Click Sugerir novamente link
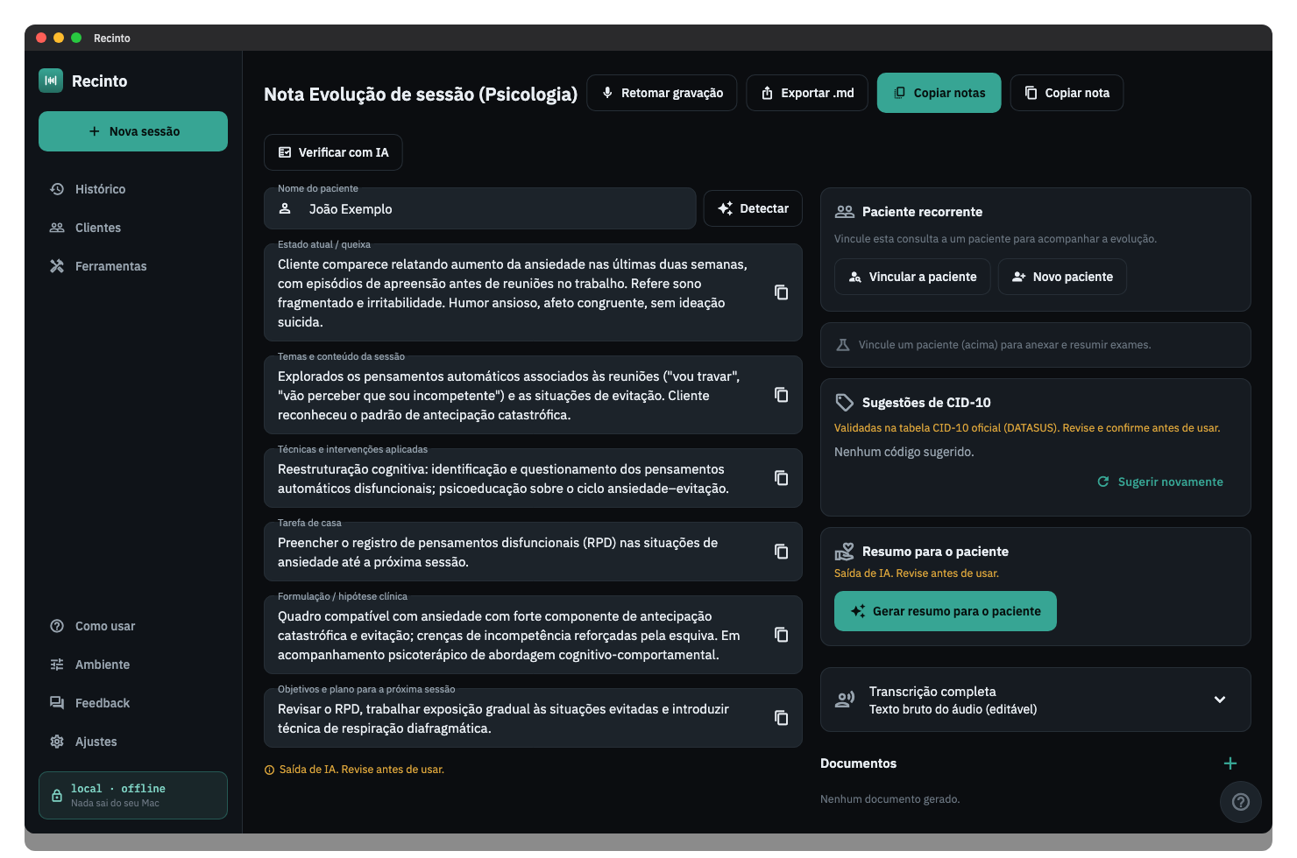The width and height of the screenshot is (1297, 858). coord(1160,482)
